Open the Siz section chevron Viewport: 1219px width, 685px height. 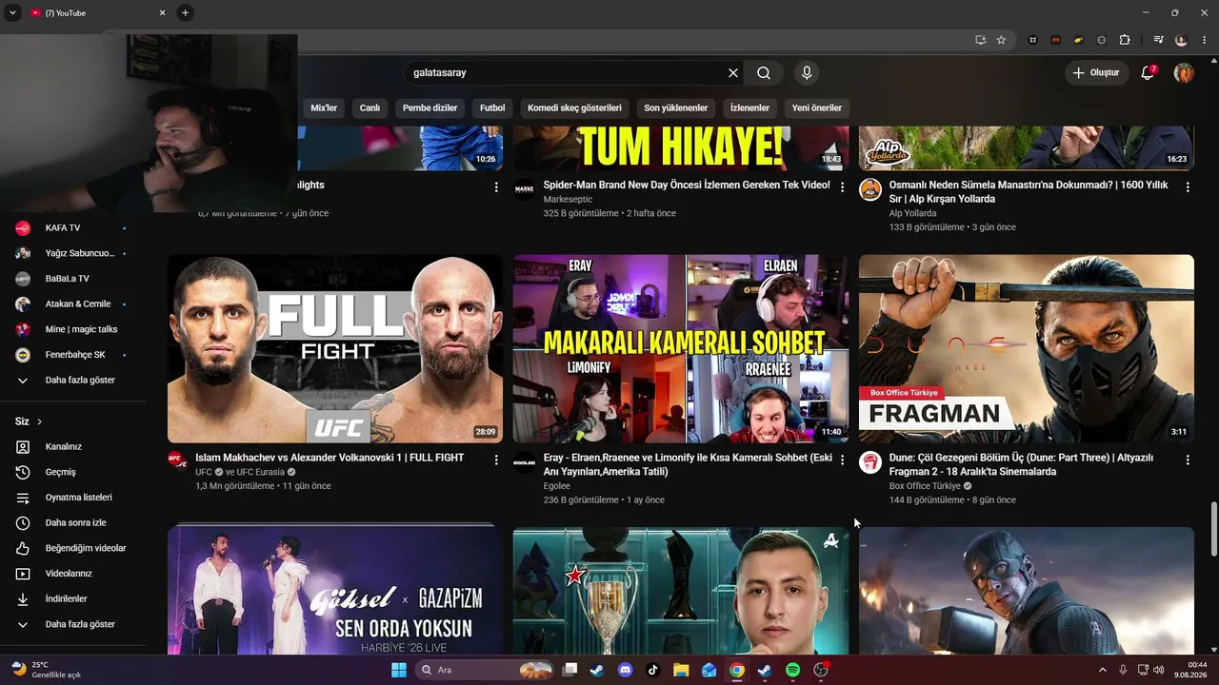tap(39, 421)
